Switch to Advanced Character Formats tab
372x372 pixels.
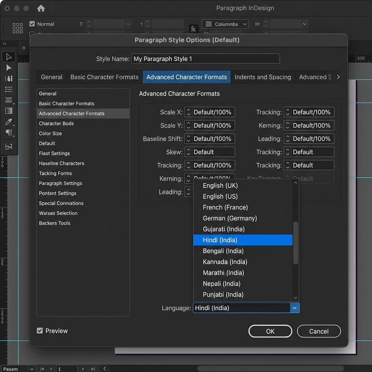(187, 77)
